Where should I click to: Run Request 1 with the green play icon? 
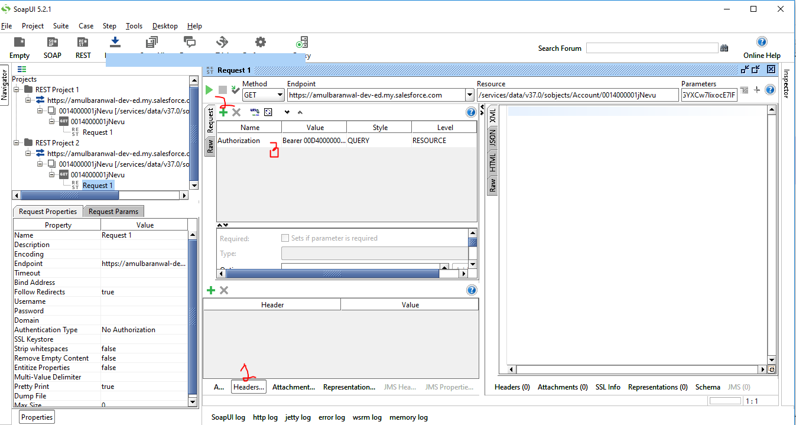click(x=209, y=90)
